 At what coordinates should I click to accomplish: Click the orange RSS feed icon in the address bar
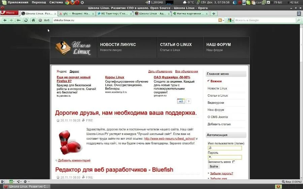pos(220,20)
